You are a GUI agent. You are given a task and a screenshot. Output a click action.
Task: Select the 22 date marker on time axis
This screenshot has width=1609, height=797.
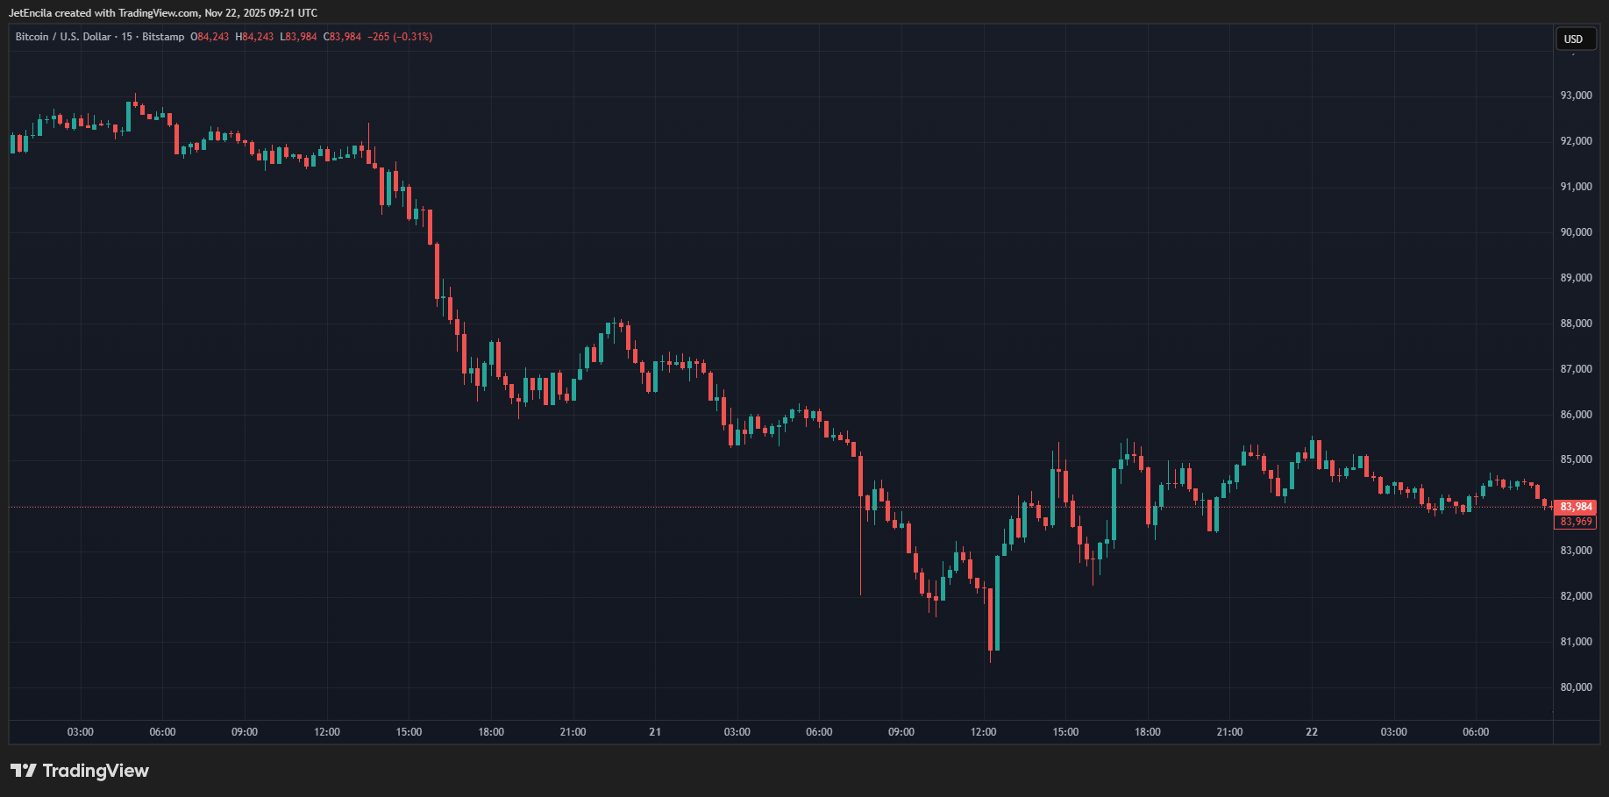coord(1312,732)
